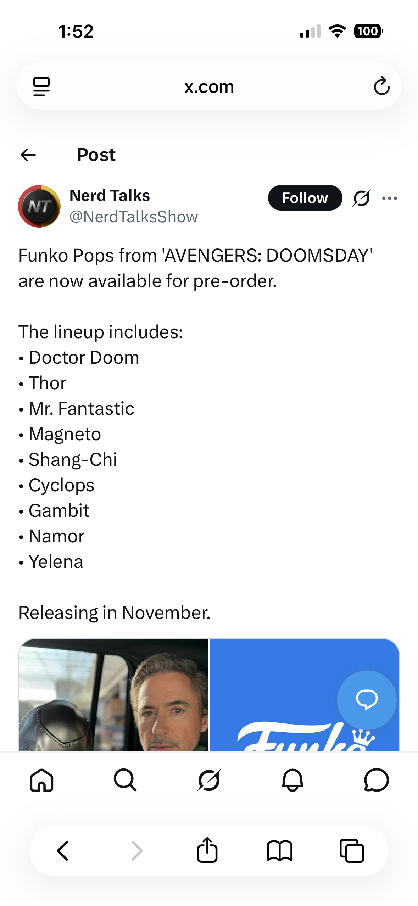
Task: Open the Nerd Talks profile avatar
Action: [x=39, y=206]
